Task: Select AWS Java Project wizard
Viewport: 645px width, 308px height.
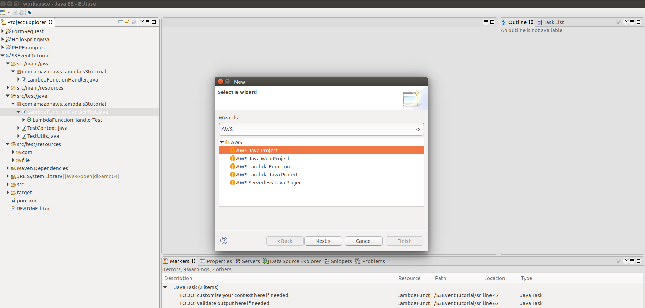Action: pos(321,150)
